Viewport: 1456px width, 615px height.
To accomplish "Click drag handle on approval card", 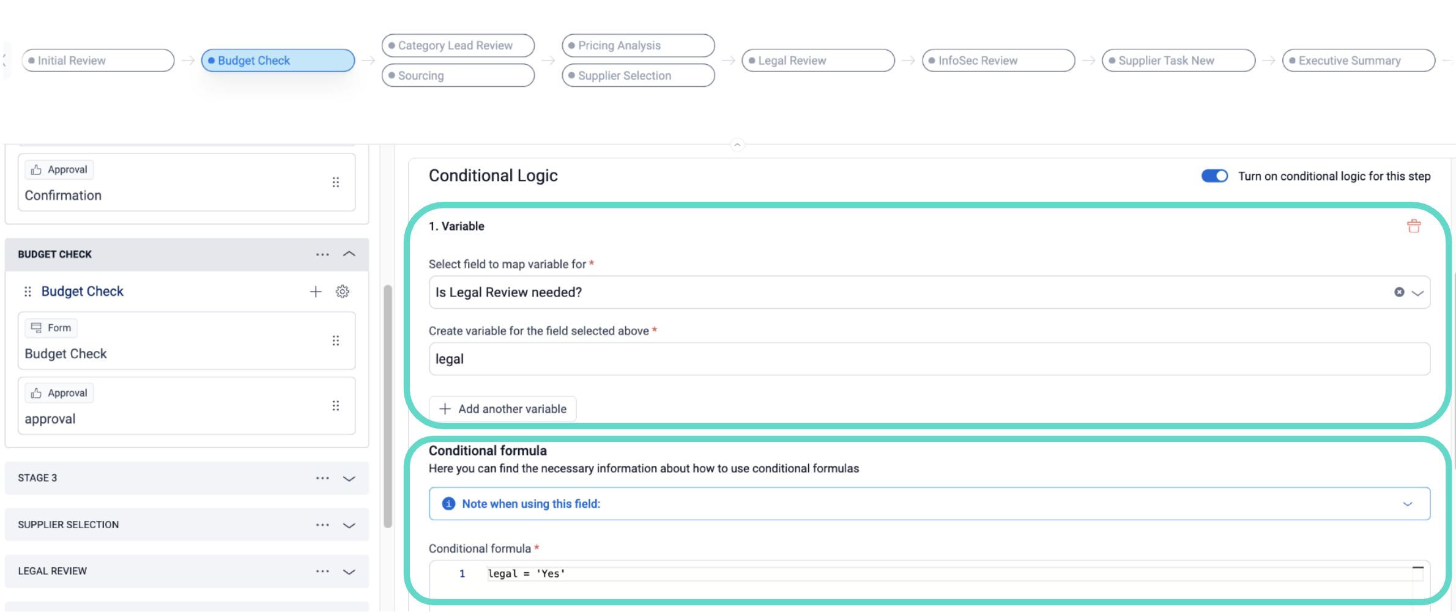I will (335, 406).
